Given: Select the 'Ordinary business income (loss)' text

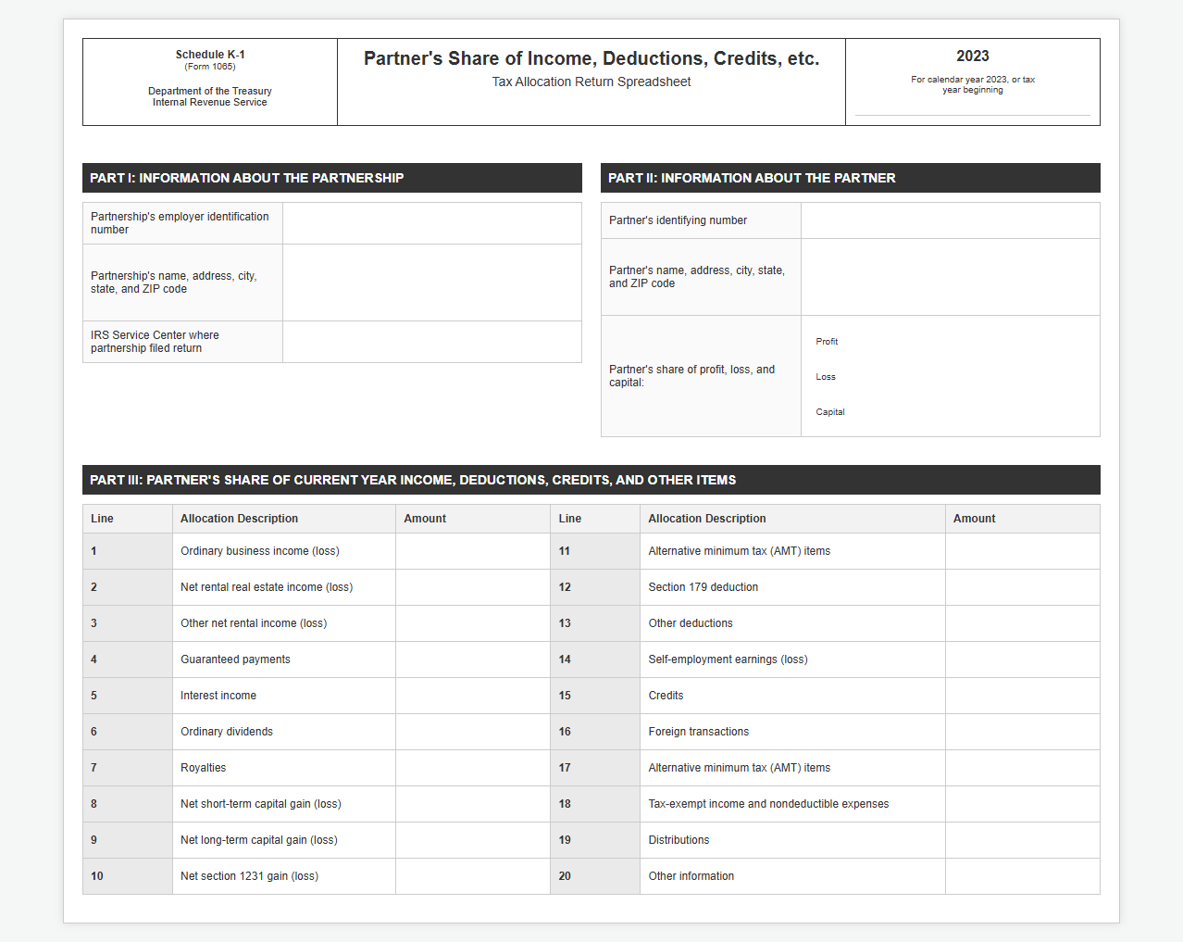Looking at the screenshot, I should pyautogui.click(x=260, y=551).
